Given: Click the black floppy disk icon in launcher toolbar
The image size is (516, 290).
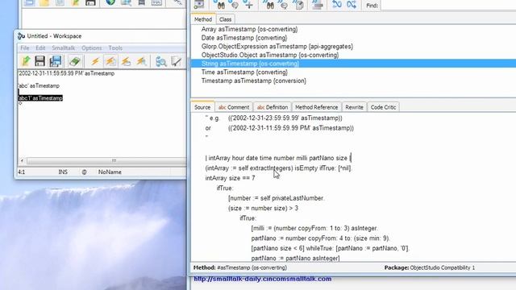Looking at the screenshot, I should (90, 2).
